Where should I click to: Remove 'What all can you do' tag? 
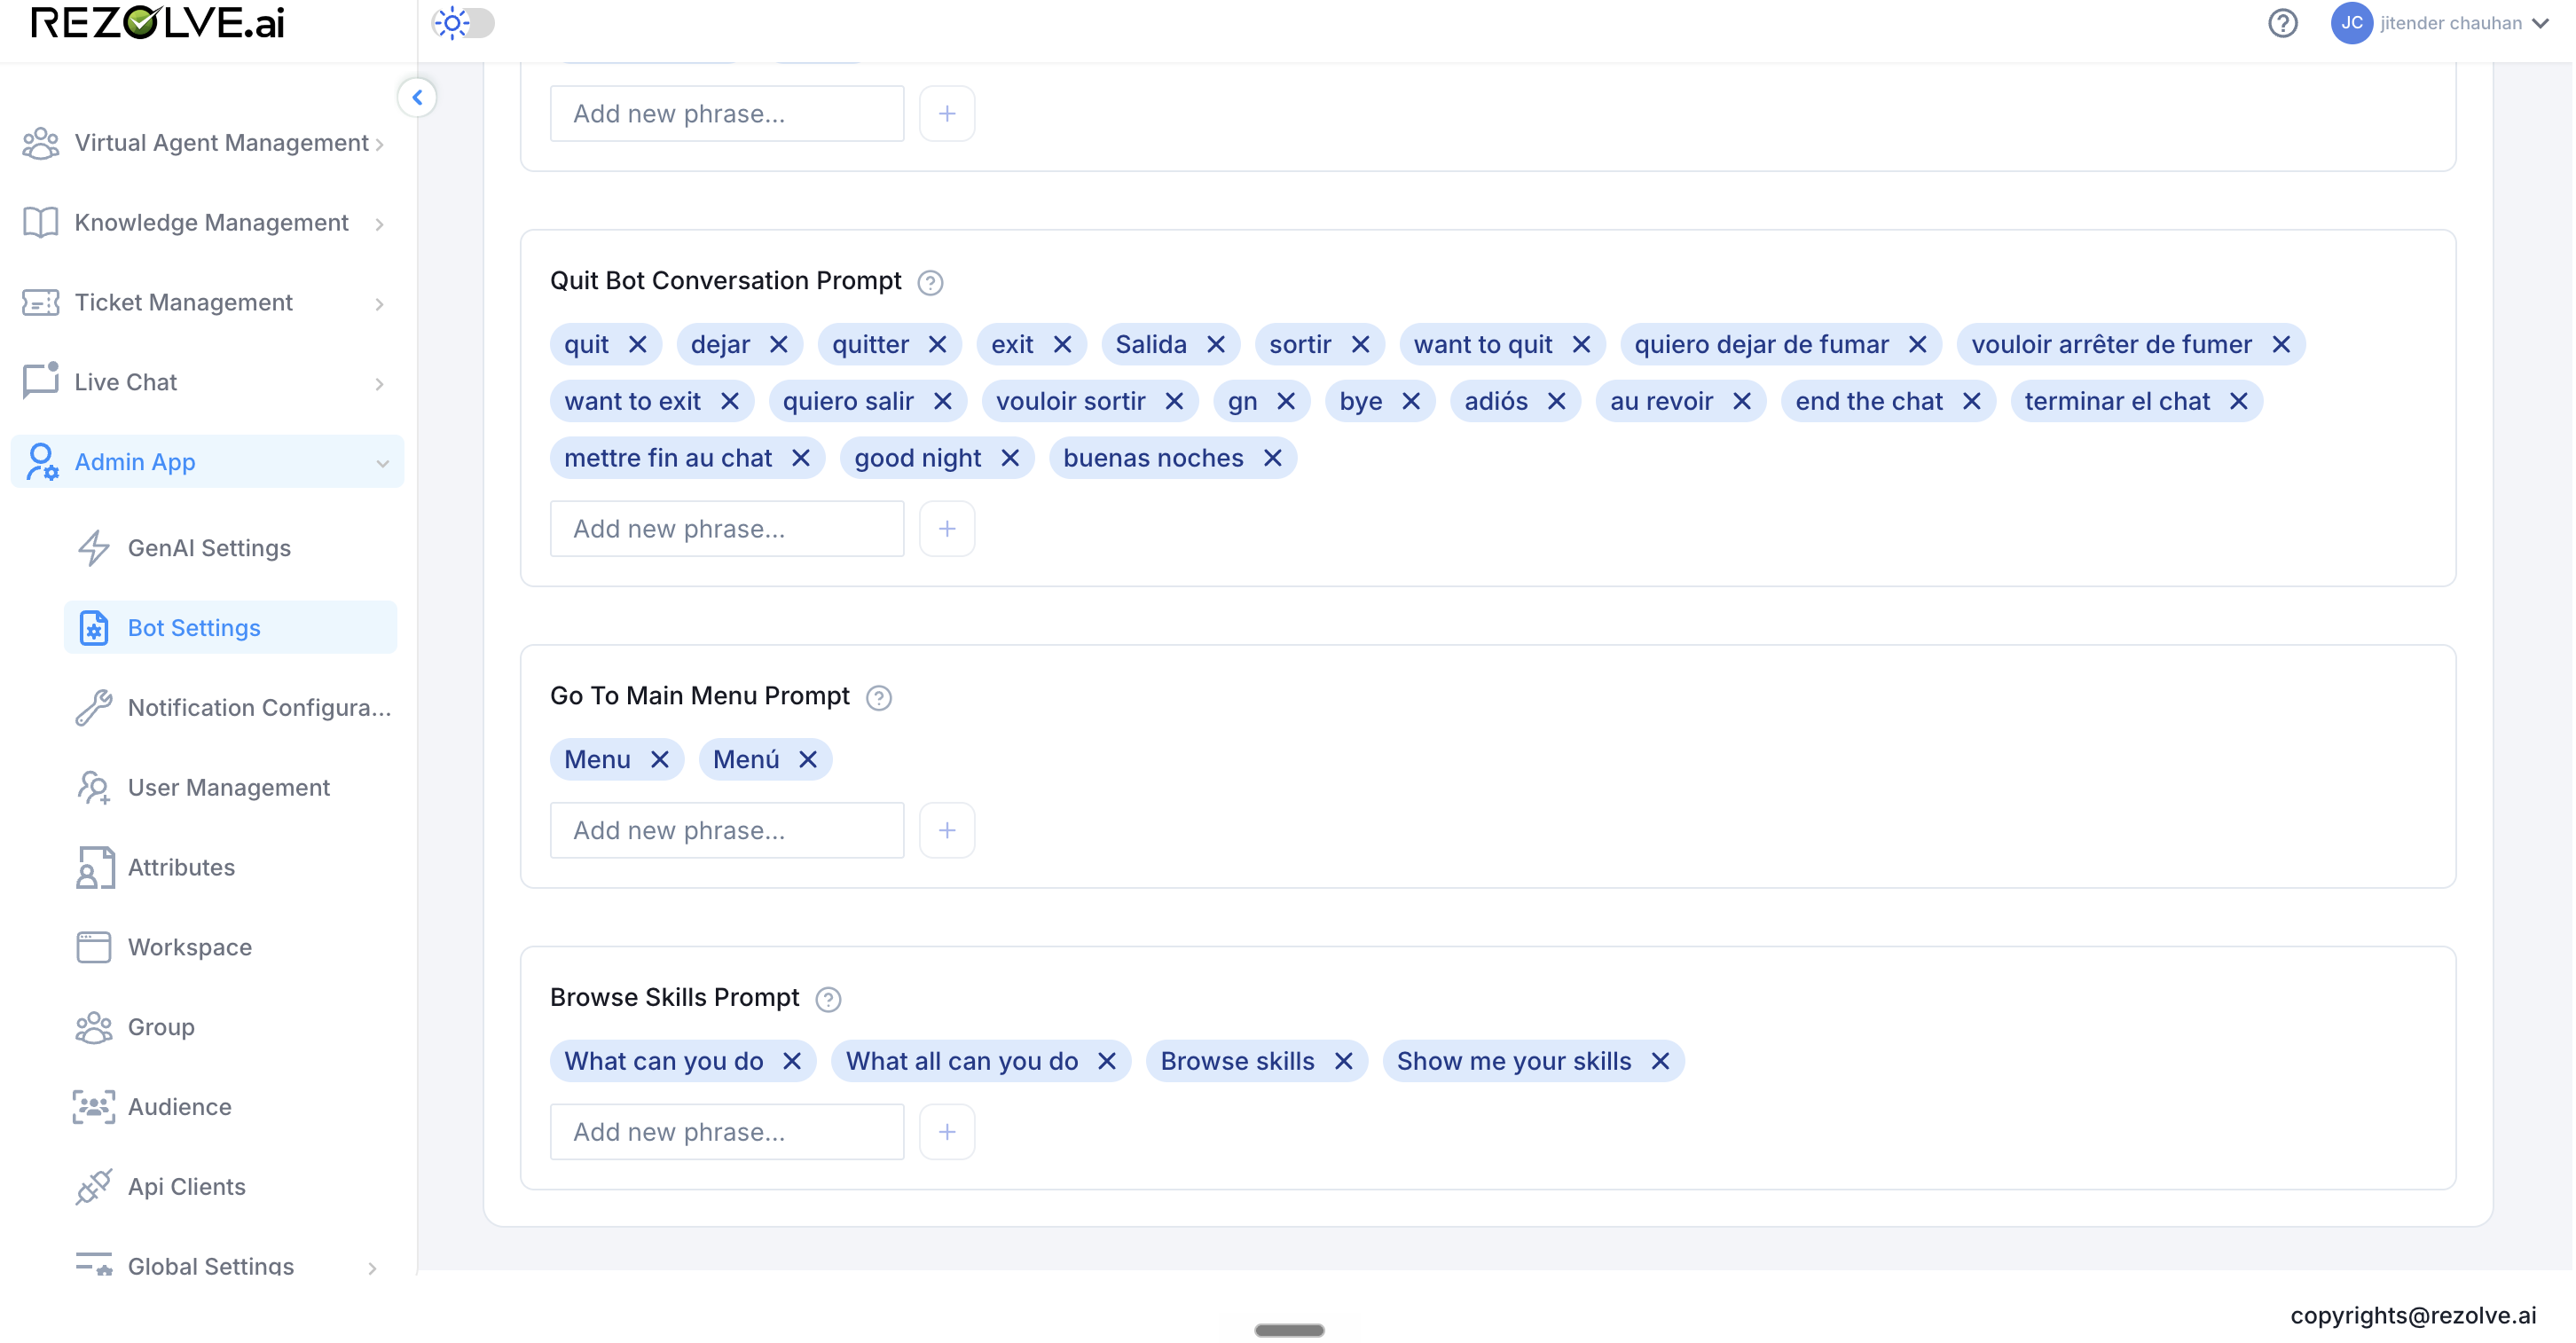coord(1107,1062)
